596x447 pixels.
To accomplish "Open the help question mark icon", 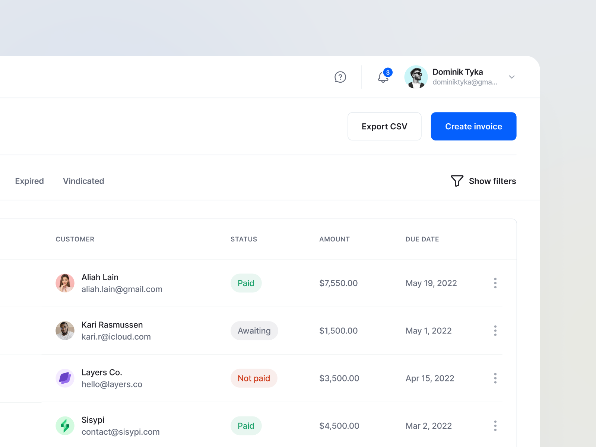I will pyautogui.click(x=340, y=77).
